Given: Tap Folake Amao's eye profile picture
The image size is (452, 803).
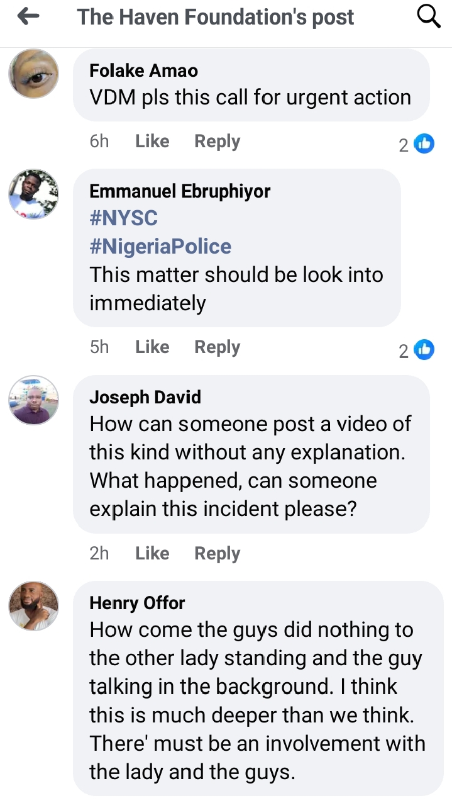Looking at the screenshot, I should click(33, 74).
